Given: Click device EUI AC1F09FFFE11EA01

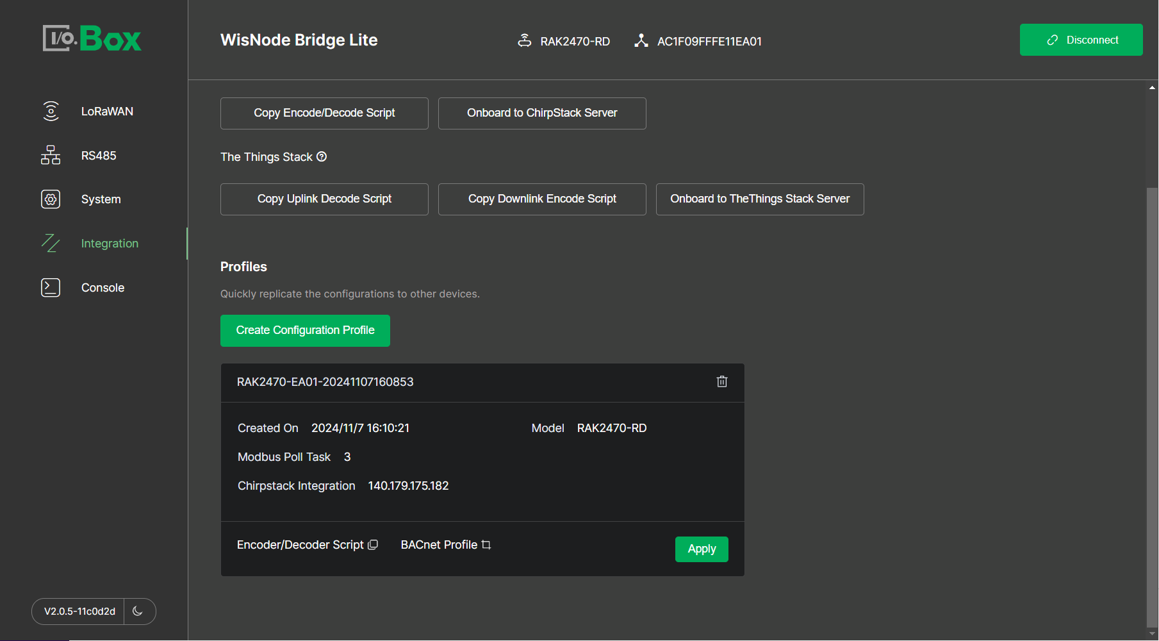Looking at the screenshot, I should point(709,42).
